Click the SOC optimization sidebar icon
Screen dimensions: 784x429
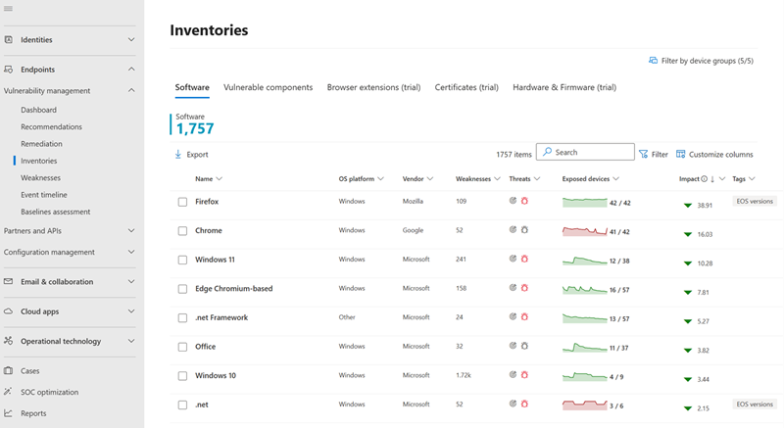(x=9, y=392)
